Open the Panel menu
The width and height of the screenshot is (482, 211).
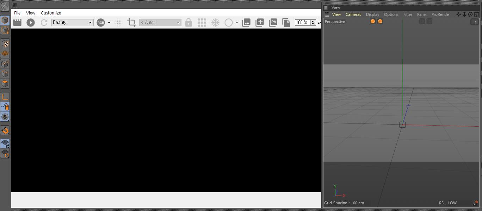coord(422,14)
